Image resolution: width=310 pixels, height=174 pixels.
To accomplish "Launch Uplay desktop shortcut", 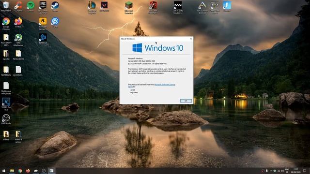I will [55, 23].
